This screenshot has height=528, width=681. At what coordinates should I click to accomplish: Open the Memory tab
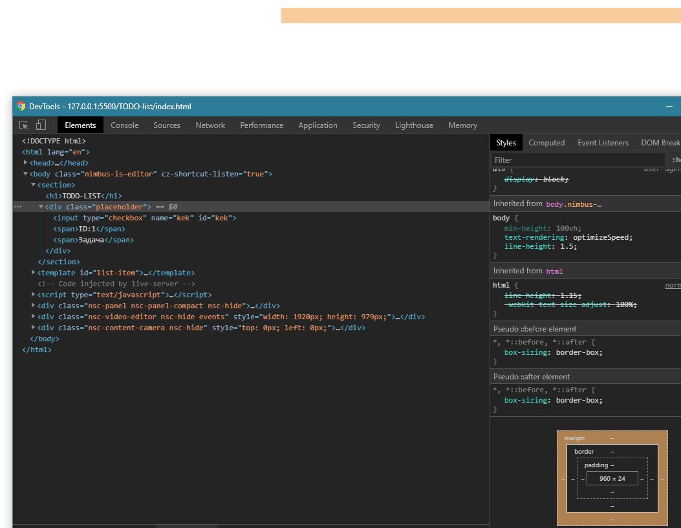click(x=462, y=125)
